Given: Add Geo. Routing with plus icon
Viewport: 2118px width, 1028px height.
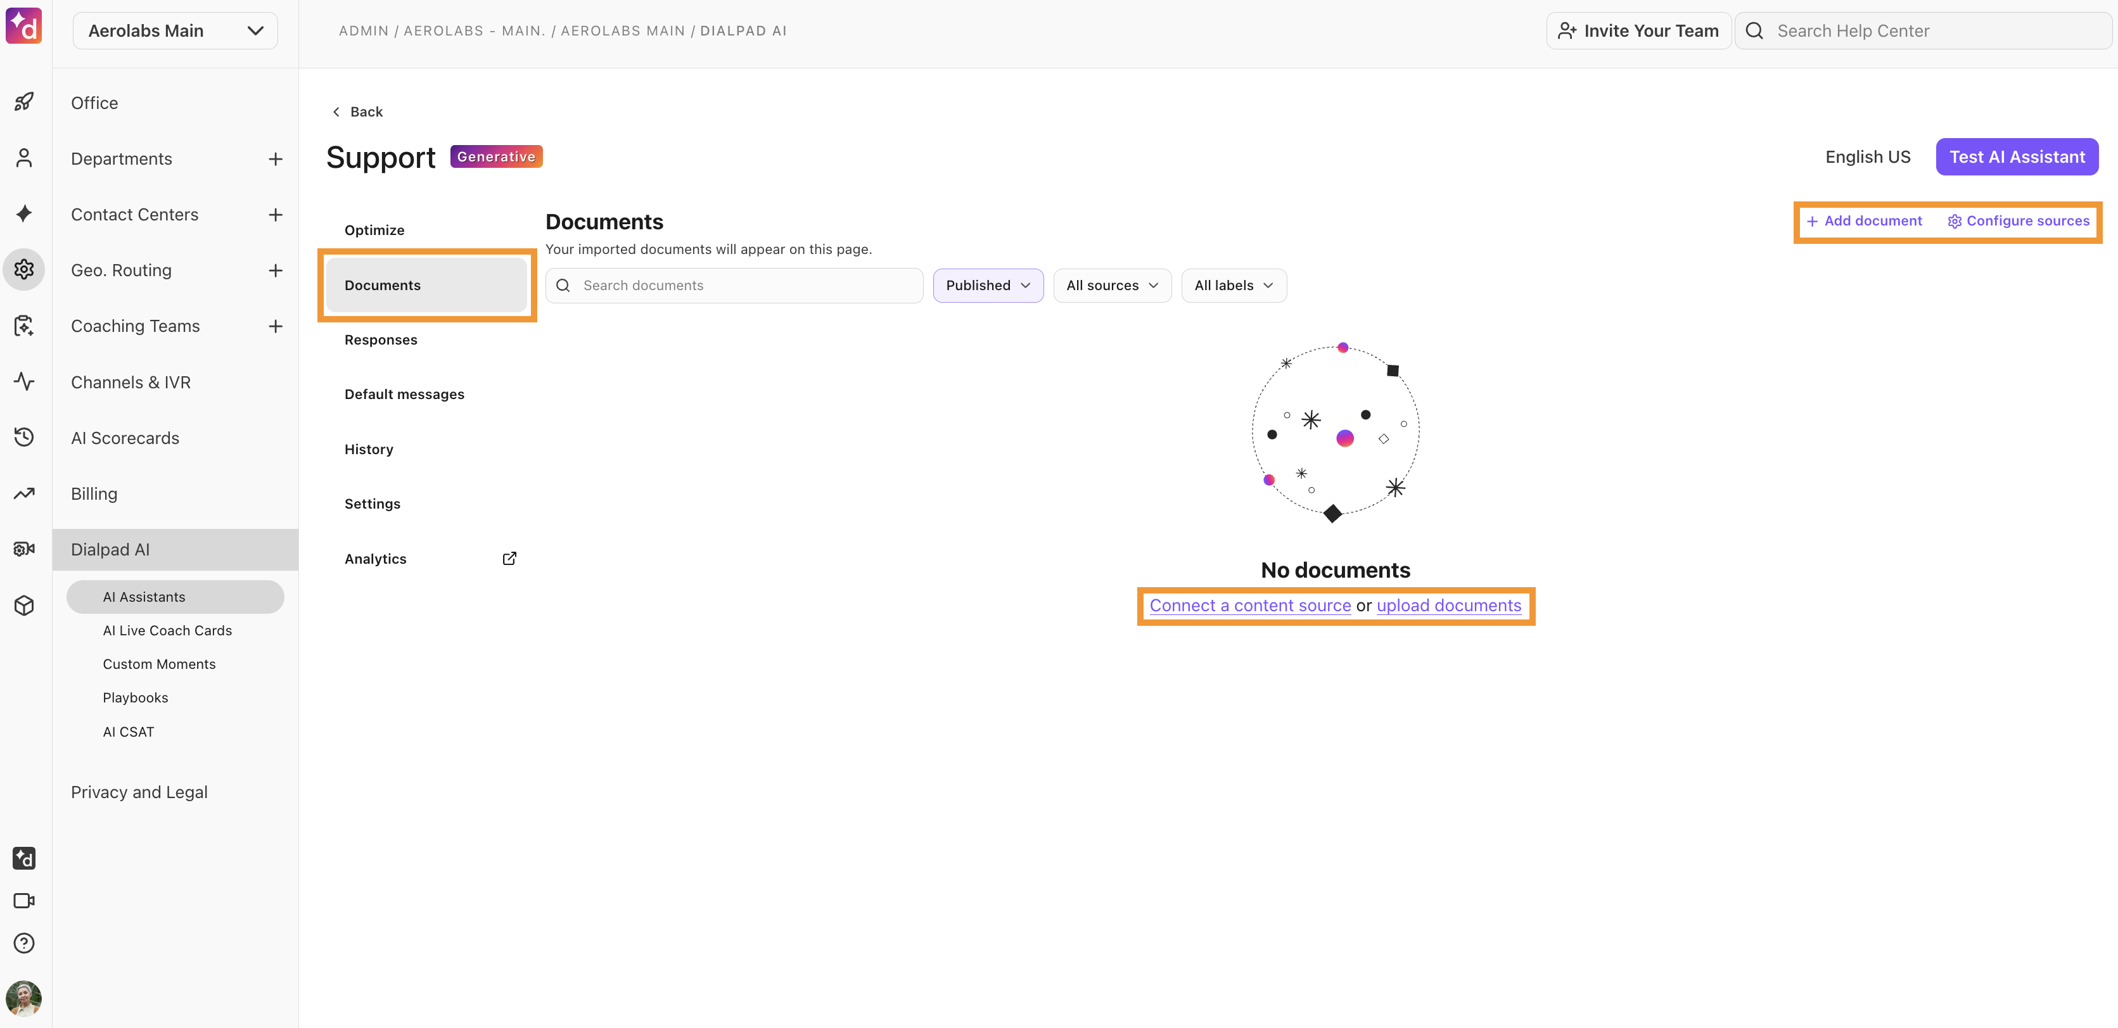Looking at the screenshot, I should pyautogui.click(x=276, y=270).
